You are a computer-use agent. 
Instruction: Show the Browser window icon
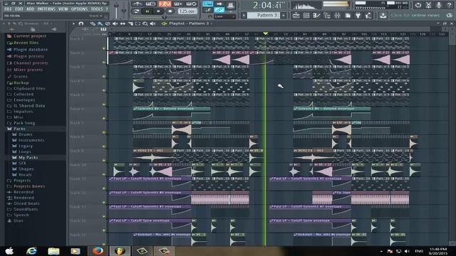327,16
